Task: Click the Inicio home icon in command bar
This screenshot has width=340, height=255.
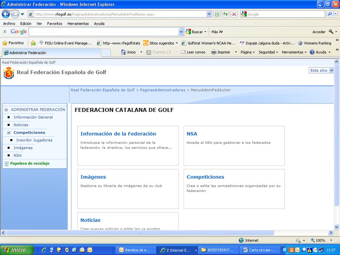Action: pos(124,52)
